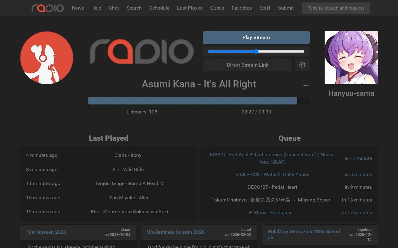
Task: Open SICK HACK - Watashi Dake Yuurei
Action: [x=272, y=175]
